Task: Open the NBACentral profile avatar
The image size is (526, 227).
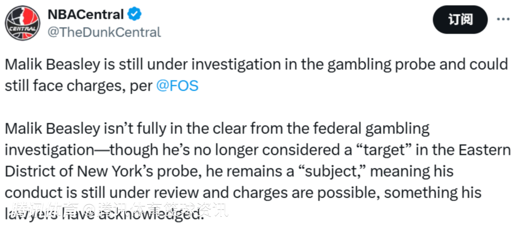Action: point(22,23)
